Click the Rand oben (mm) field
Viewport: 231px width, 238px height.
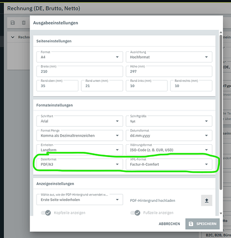57,86
